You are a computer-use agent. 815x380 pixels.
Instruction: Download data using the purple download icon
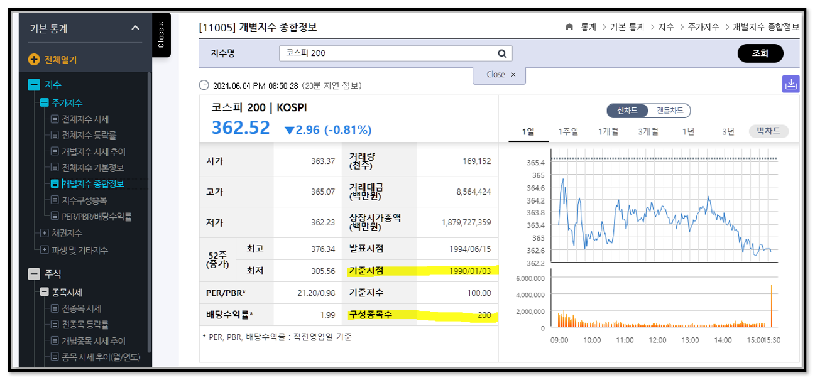(790, 84)
